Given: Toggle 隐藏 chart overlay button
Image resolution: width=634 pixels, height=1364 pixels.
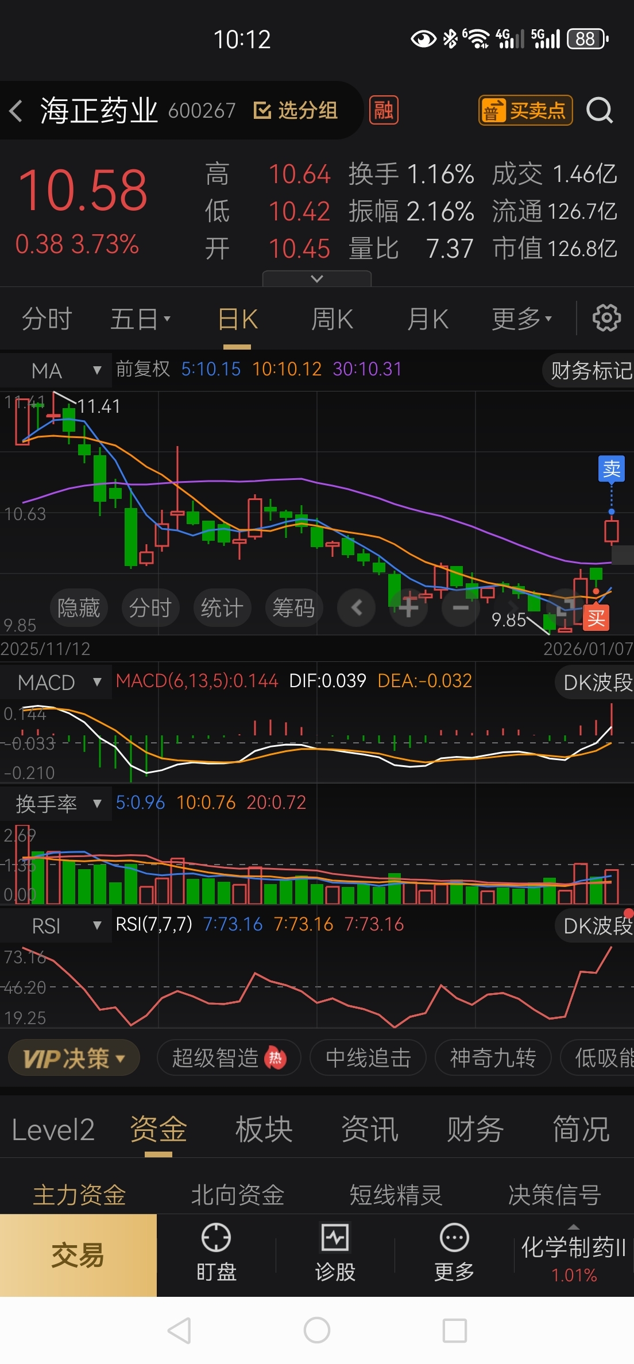Looking at the screenshot, I should (x=79, y=607).
